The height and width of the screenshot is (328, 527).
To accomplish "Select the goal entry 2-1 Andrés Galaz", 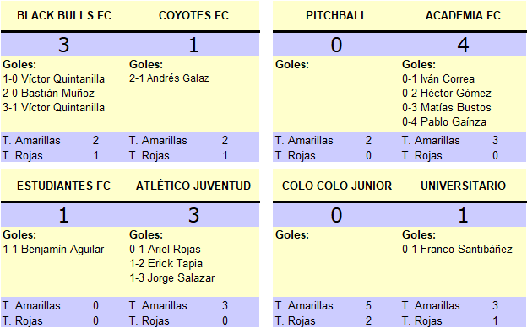I will tap(169, 78).
